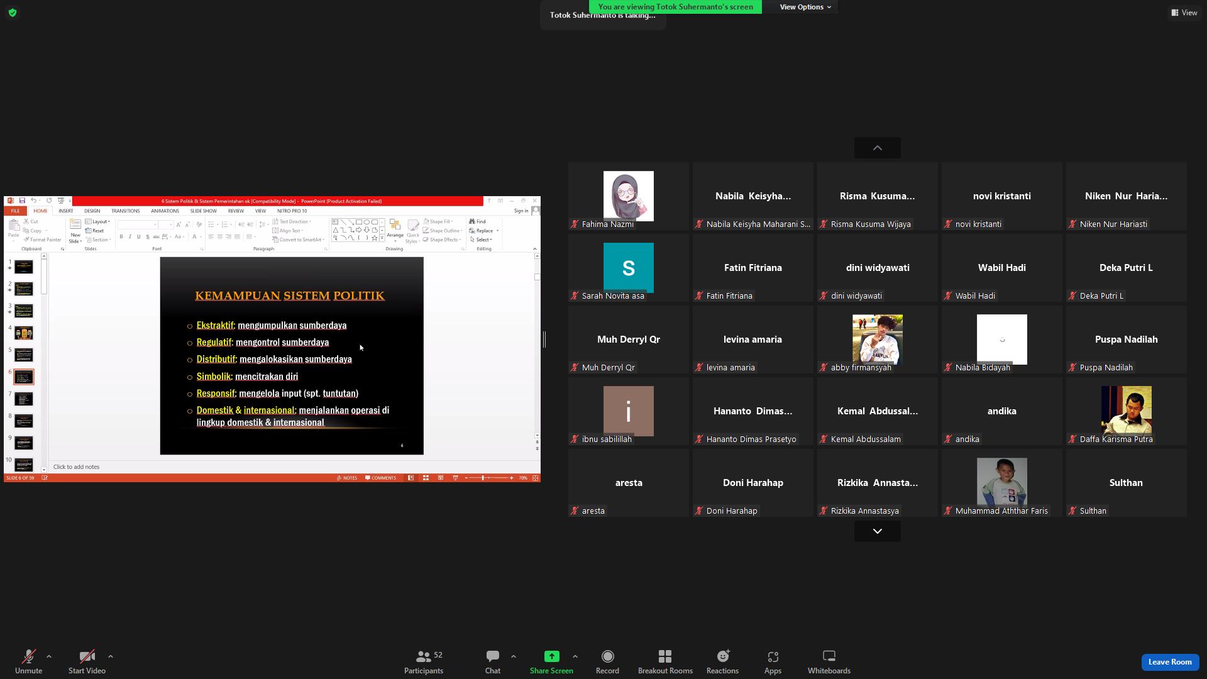1207x679 pixels.
Task: Open audio options arrow beside Unmute
Action: (49, 656)
